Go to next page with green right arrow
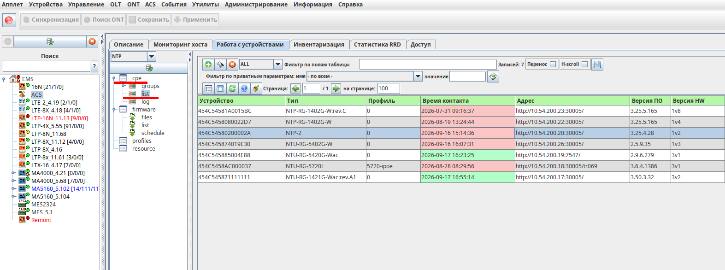The height and width of the screenshot is (270, 725). (336, 88)
